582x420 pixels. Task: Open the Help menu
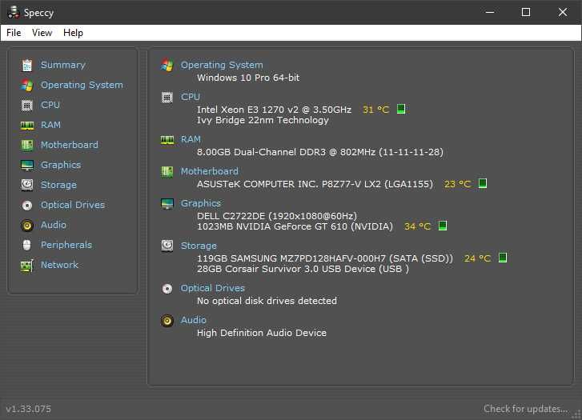[x=73, y=33]
